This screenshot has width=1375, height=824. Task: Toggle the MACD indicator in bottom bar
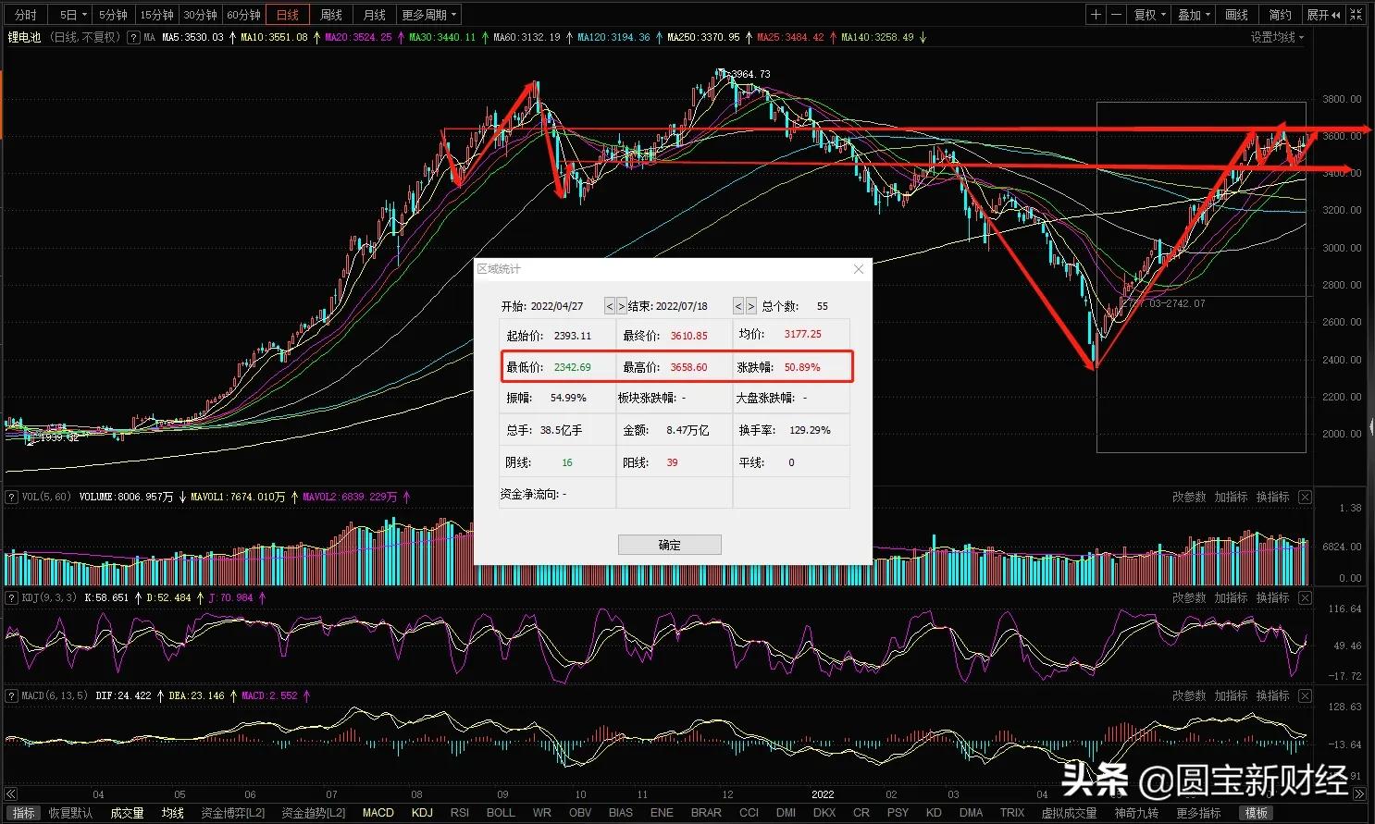pyautogui.click(x=378, y=813)
